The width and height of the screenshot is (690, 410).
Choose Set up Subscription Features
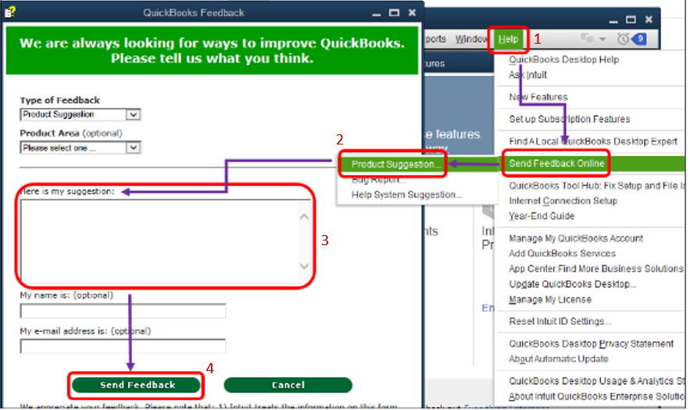point(570,119)
